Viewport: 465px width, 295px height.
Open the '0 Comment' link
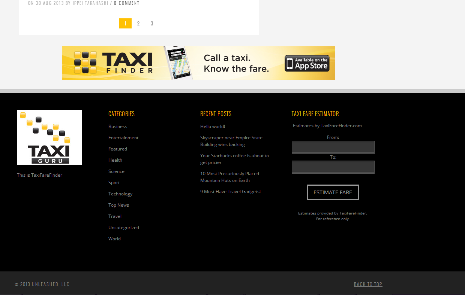tap(127, 3)
